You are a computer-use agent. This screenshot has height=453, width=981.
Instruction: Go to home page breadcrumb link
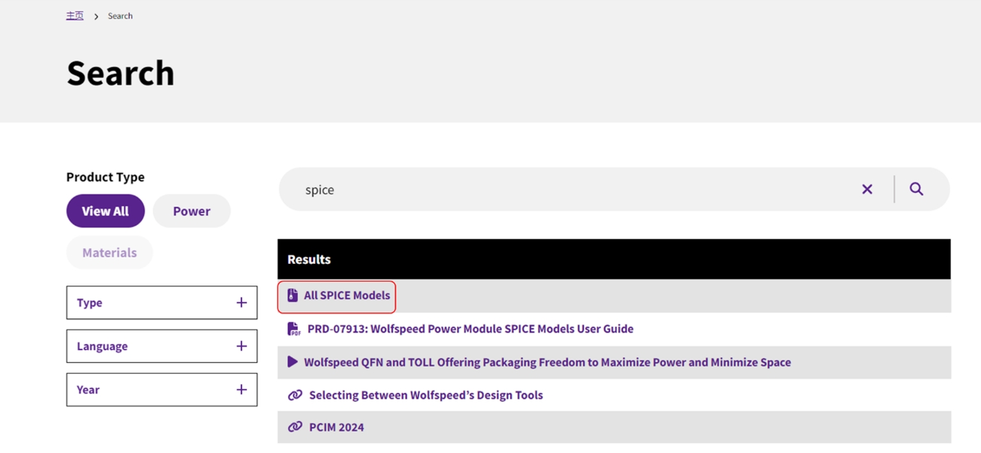click(x=75, y=16)
